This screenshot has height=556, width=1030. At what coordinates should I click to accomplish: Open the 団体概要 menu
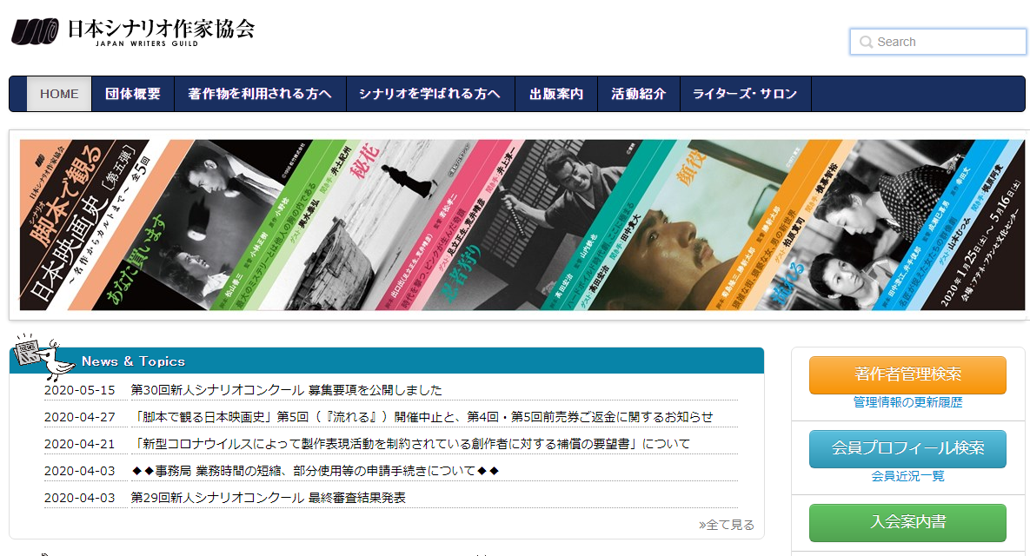(133, 94)
